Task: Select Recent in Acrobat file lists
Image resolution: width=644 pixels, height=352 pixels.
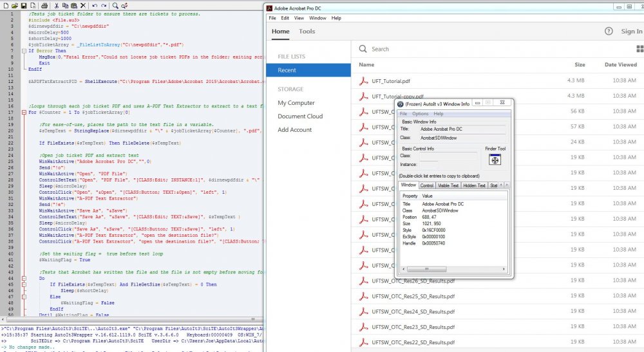Action: [308, 70]
